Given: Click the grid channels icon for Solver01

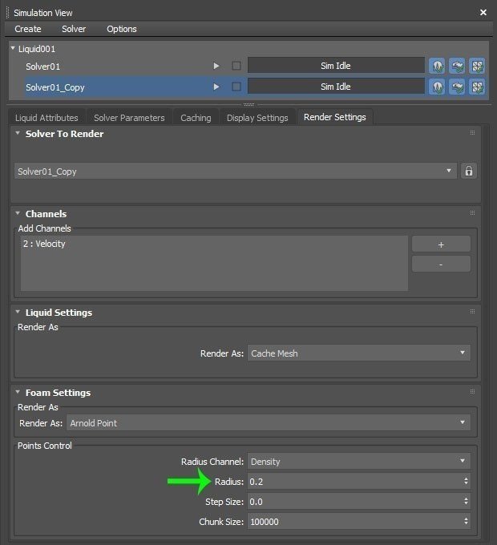Looking at the screenshot, I should (x=477, y=66).
